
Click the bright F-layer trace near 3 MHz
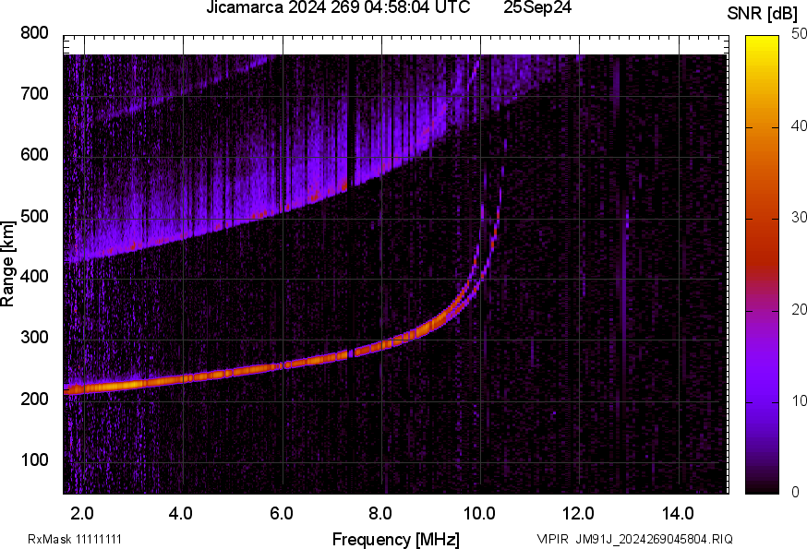point(134,384)
